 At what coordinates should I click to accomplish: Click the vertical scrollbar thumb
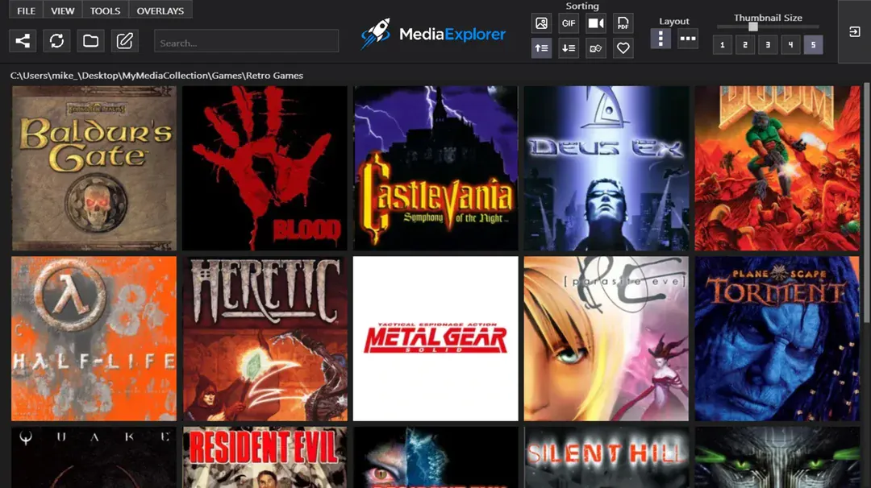coord(866,202)
